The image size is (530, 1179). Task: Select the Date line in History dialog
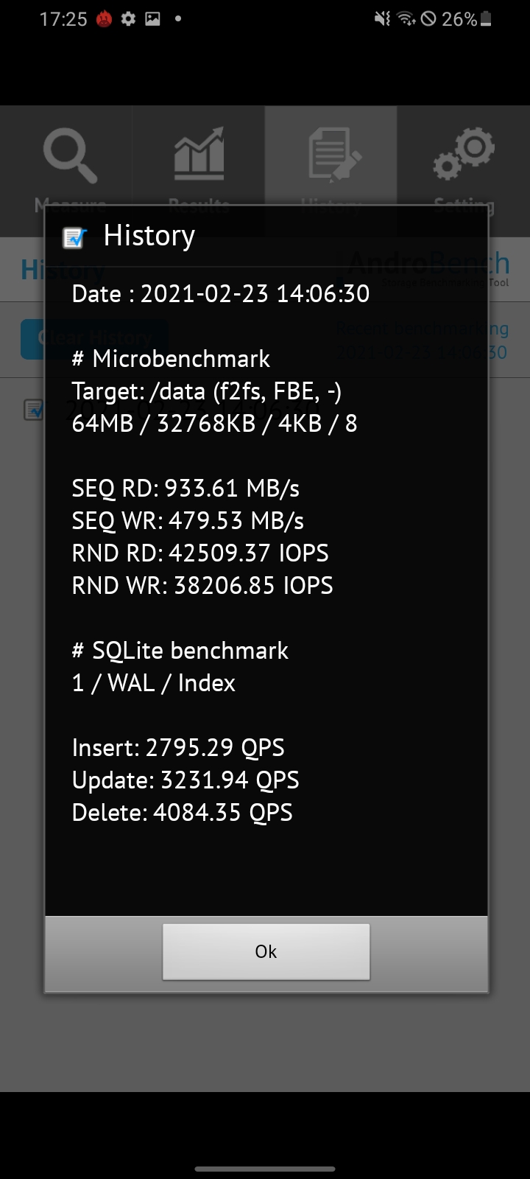point(221,294)
